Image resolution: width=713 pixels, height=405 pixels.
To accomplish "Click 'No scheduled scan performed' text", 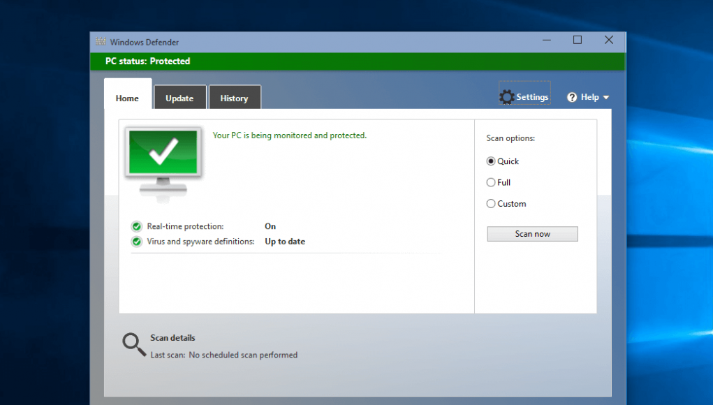I will point(243,355).
